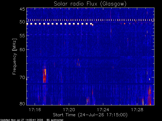The height and width of the screenshot is (121, 162).
Task: Click the 'Start Time (24-Jul-26 17:15:00)' axis title
Action: tap(90, 115)
